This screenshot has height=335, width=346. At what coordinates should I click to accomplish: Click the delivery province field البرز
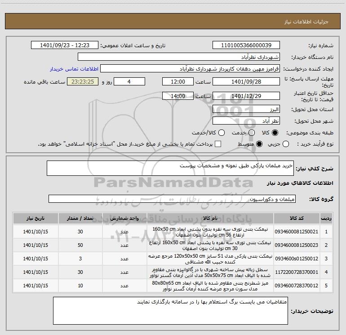click(246, 109)
